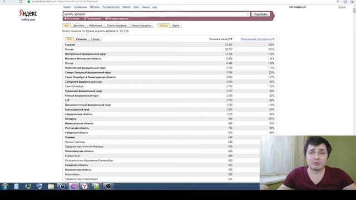Image resolution: width=356 pixels, height=200 pixels.
Task: Select the 'Екатеринбург' city row
Action: click(162, 156)
